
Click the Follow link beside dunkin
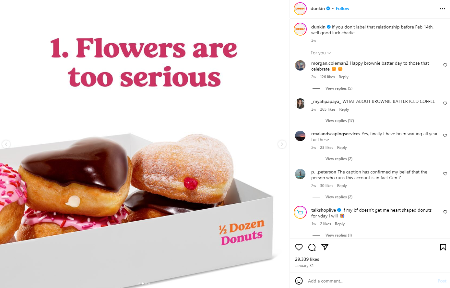click(x=342, y=8)
